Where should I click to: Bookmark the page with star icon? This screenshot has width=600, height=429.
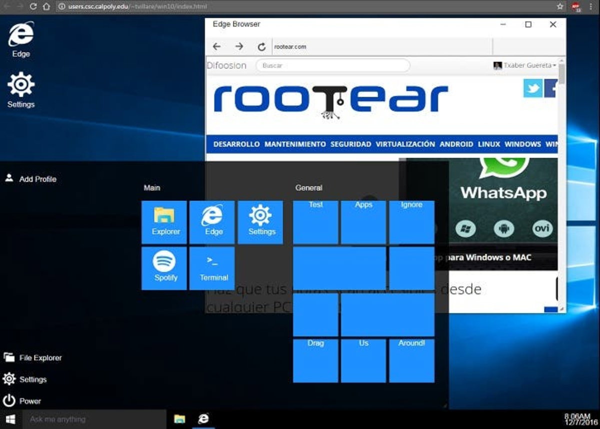(560, 7)
